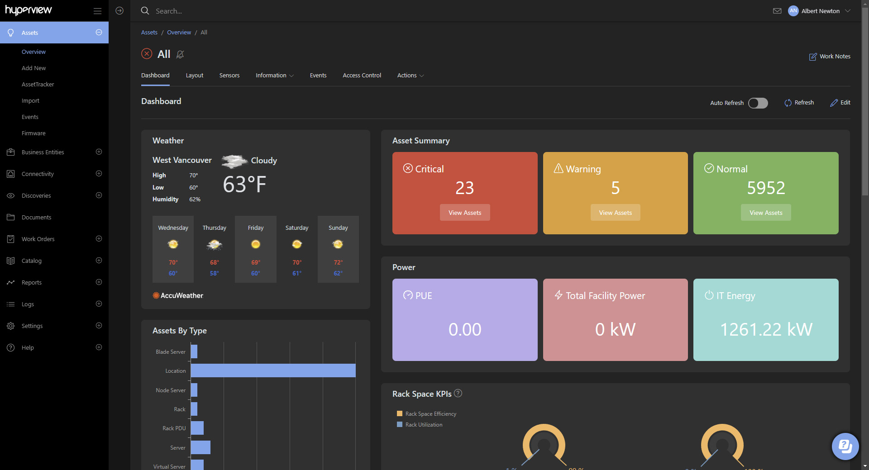Open the Overview breadcrumb link
This screenshot has height=470, width=869.
pos(179,33)
